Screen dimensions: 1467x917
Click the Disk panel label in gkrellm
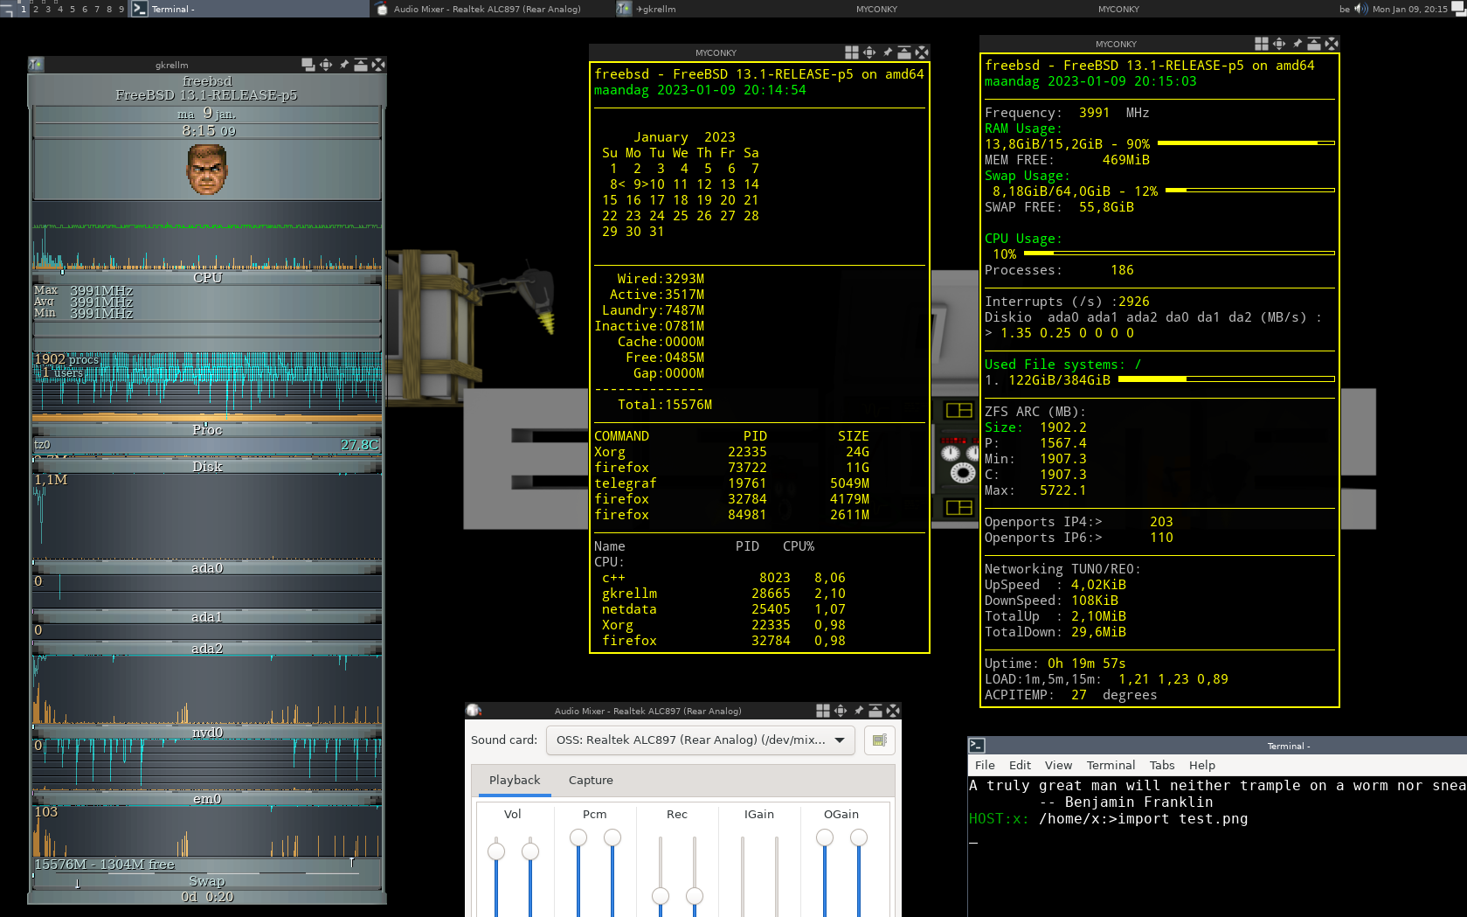(x=207, y=467)
